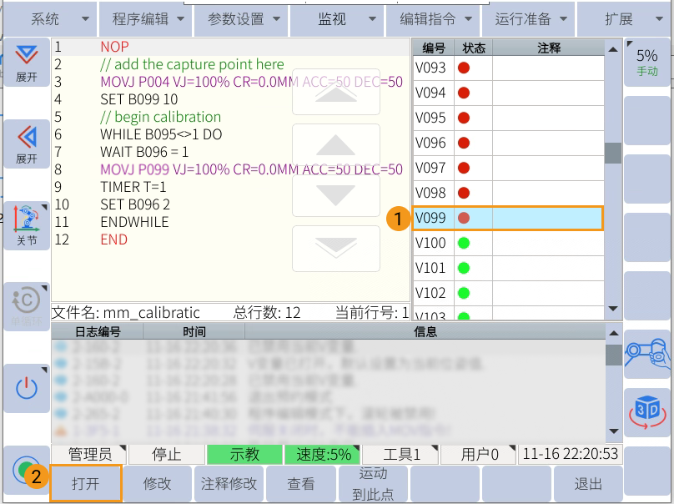Click green status dot of V101

pyautogui.click(x=464, y=268)
